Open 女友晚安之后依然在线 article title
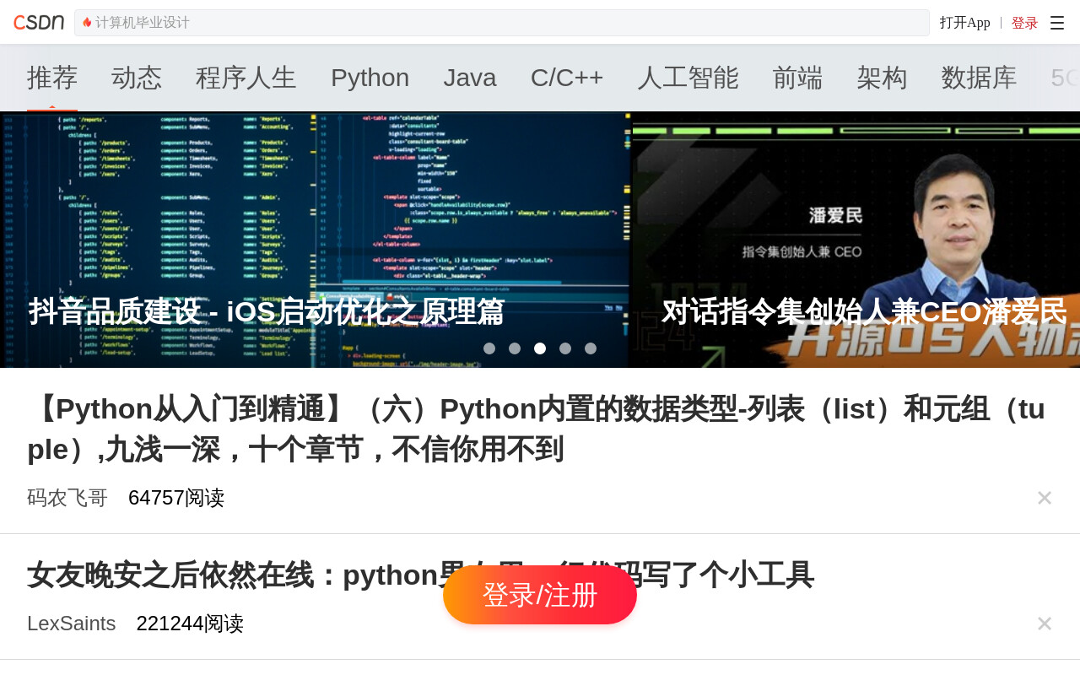 [x=420, y=575]
